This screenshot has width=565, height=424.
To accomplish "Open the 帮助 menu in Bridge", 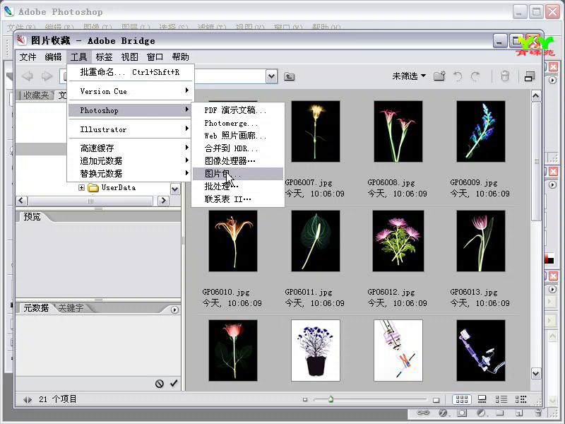I will tap(181, 57).
